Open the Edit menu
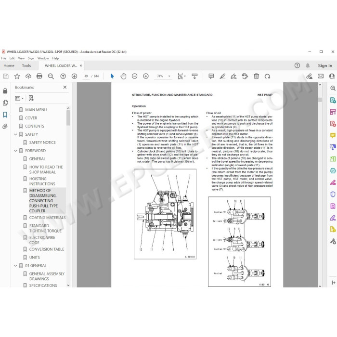The image size is (337, 337). [12, 58]
